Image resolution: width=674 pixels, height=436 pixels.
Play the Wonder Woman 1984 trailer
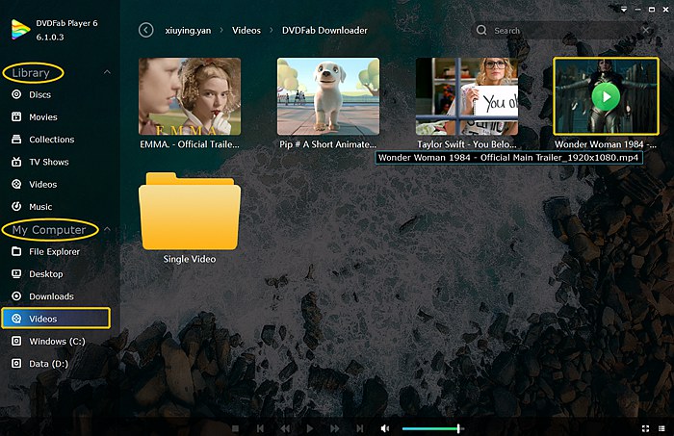606,96
